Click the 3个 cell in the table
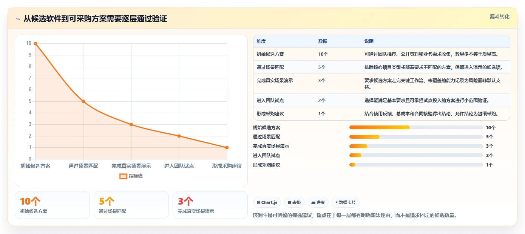 (322, 81)
